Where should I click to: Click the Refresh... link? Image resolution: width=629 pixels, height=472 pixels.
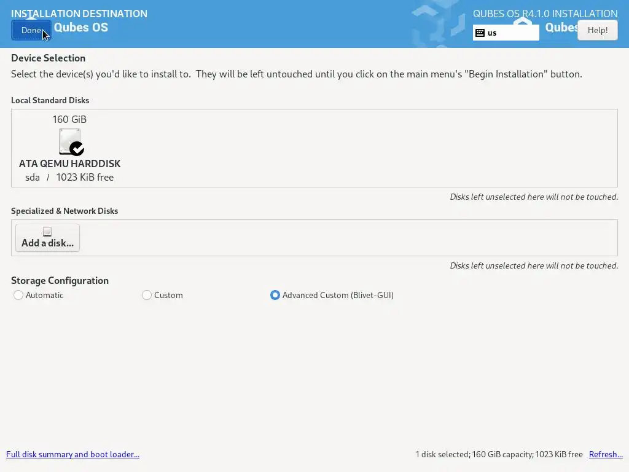(x=606, y=454)
